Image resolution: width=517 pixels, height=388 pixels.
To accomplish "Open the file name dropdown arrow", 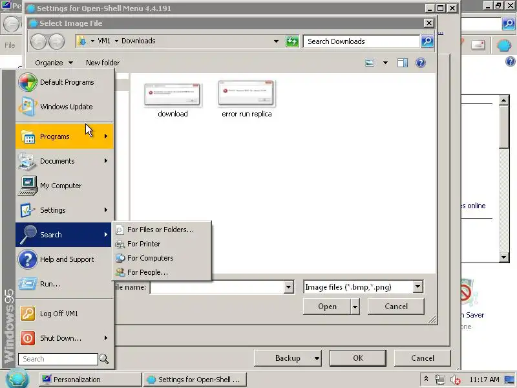I will (x=288, y=287).
